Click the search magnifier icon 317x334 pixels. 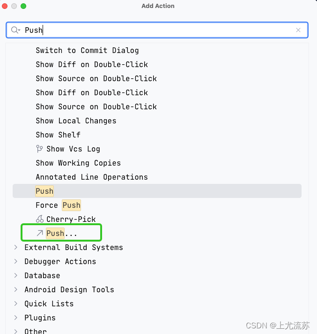[x=15, y=30]
